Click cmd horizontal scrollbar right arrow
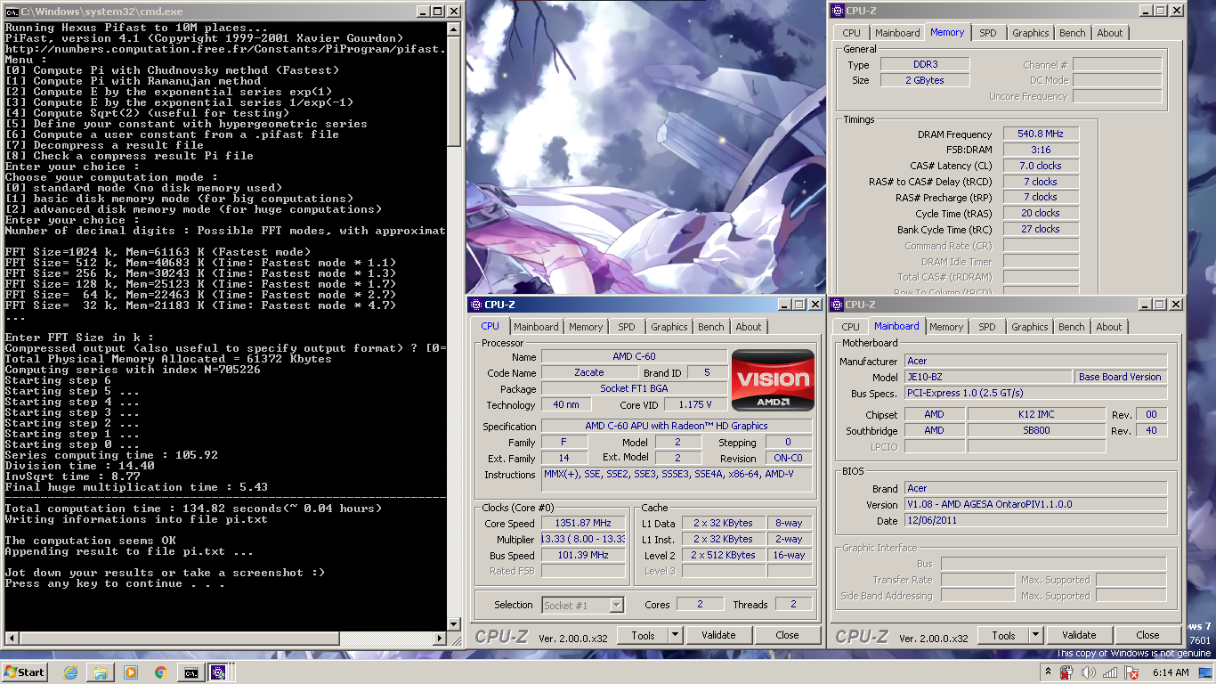This screenshot has height=684, width=1216. pyautogui.click(x=439, y=638)
